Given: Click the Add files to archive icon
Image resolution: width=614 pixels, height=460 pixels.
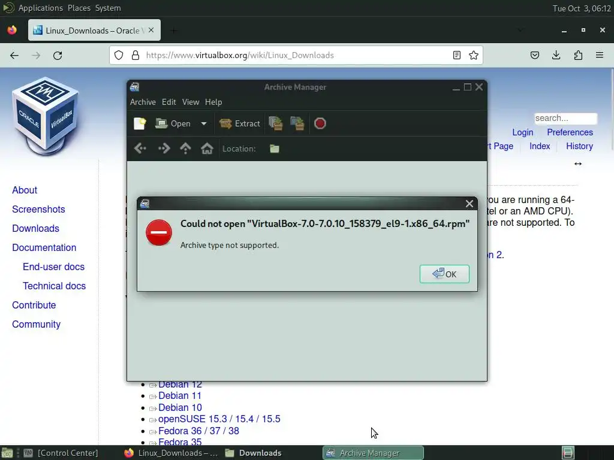Looking at the screenshot, I should 276,123.
